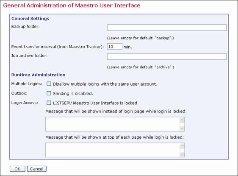Click the Outbox label
Image resolution: width=238 pixels, height=176 pixels.
(x=19, y=93)
